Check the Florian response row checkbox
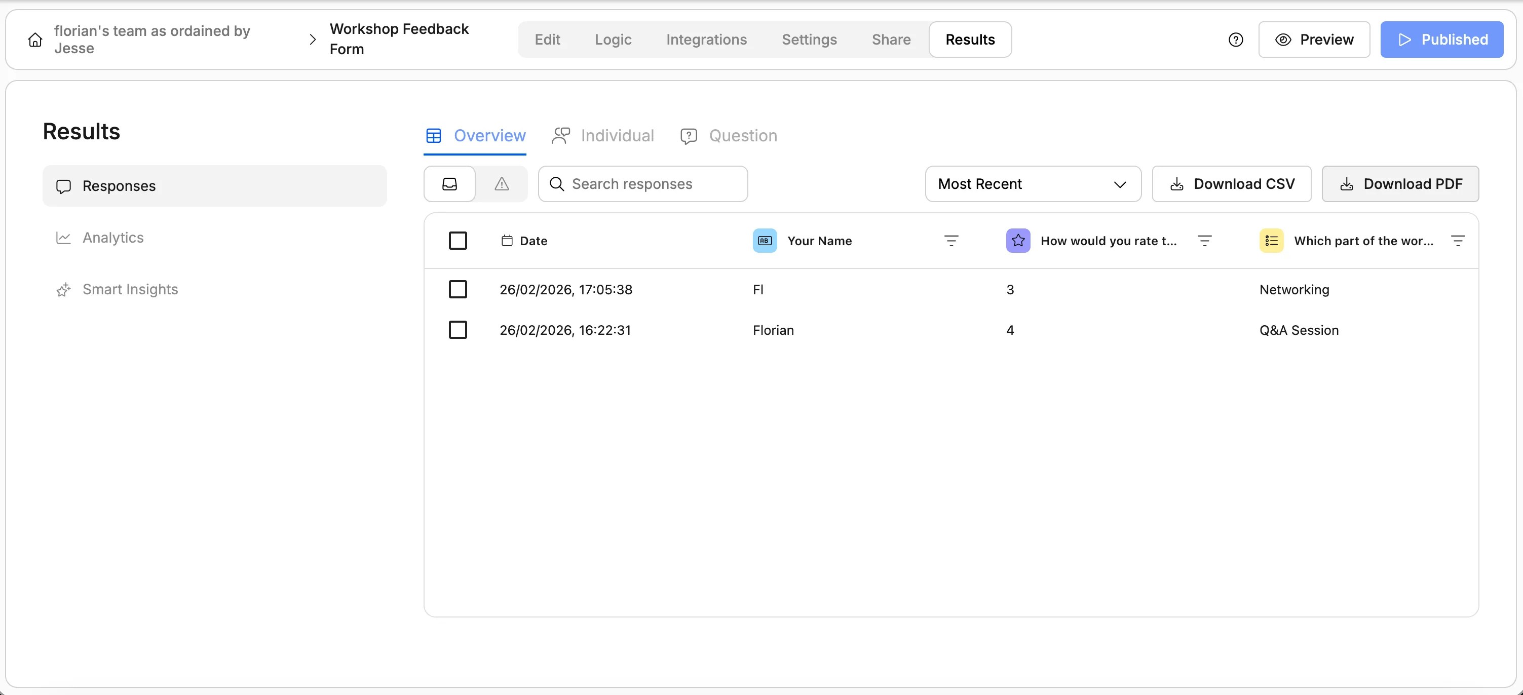 (458, 330)
